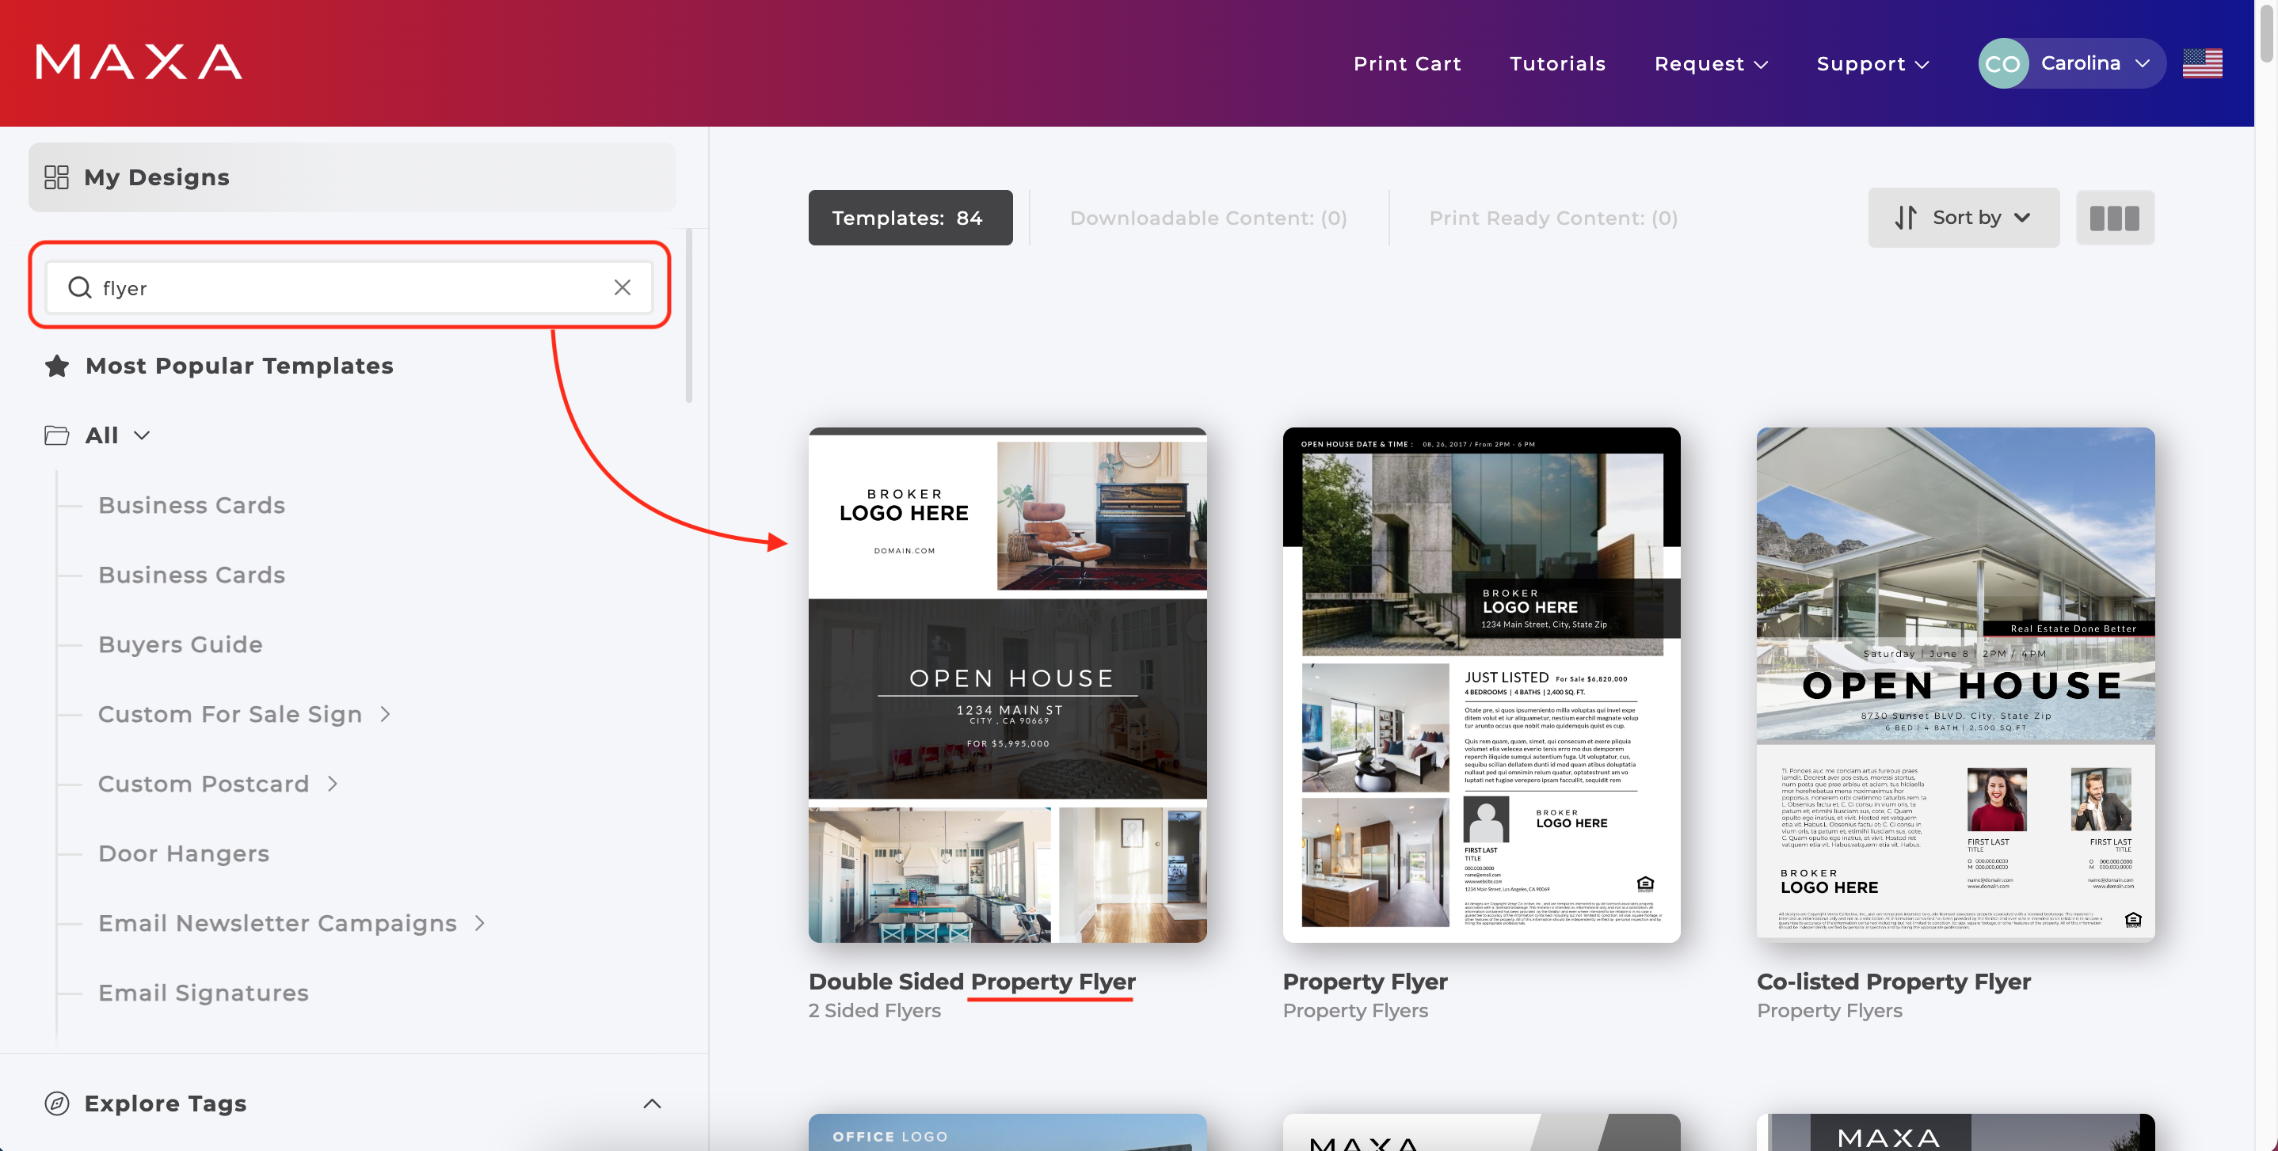Clear the flyer search text
The width and height of the screenshot is (2278, 1151).
pyautogui.click(x=623, y=287)
